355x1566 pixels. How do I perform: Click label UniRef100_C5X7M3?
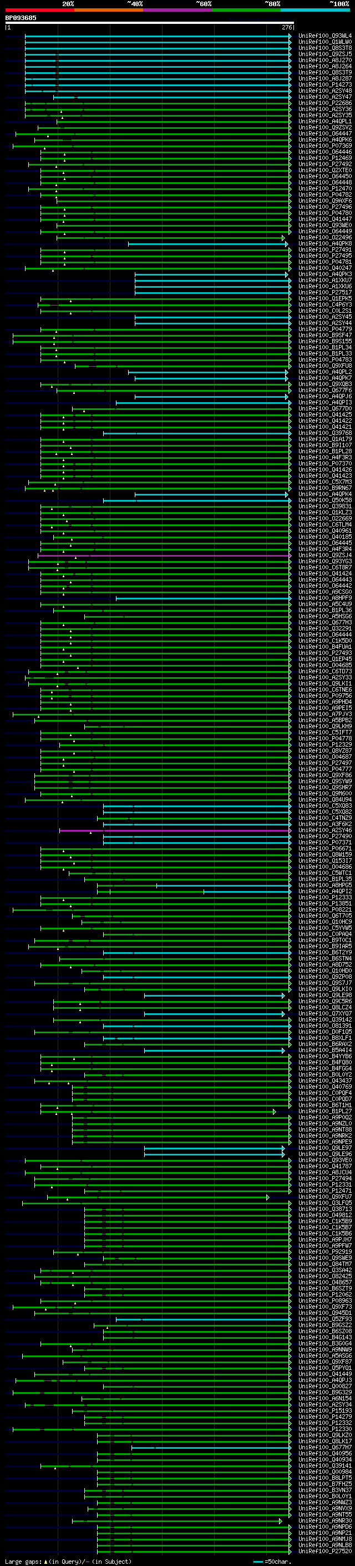coord(325,482)
